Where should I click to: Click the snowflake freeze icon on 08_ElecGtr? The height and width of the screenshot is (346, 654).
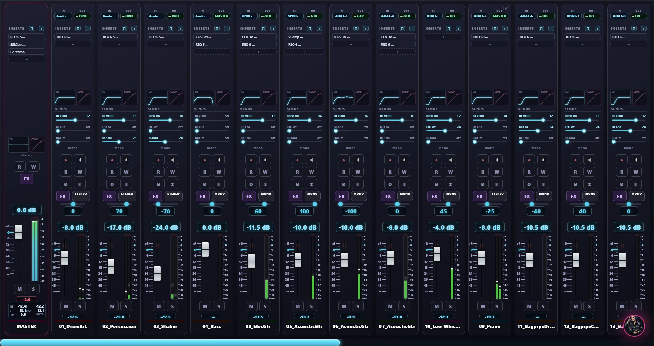[x=265, y=184]
